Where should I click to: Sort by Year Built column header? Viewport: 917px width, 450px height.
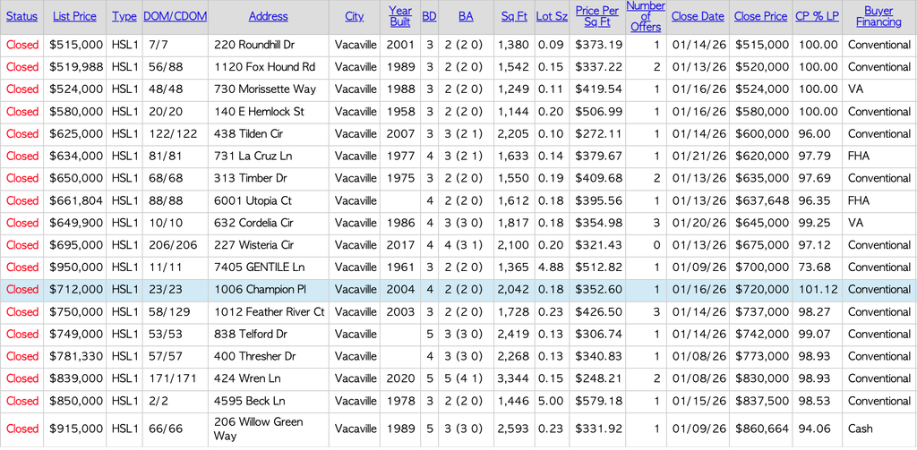click(x=400, y=17)
